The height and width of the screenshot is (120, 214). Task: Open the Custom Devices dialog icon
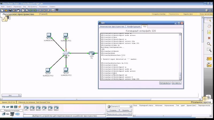coord(57,10)
